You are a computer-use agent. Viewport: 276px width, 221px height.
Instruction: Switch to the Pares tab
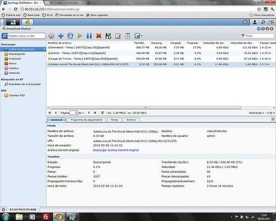[x=115, y=120]
